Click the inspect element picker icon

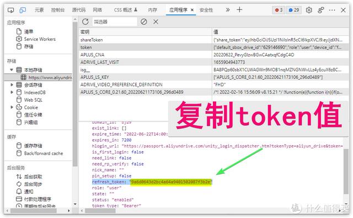tap(10, 10)
